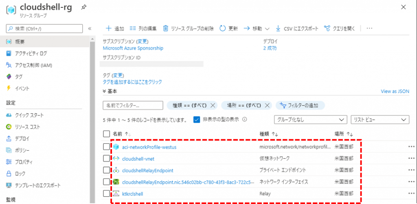
Task: Check the ktkrclshell row checkbox
Action: click(106, 193)
